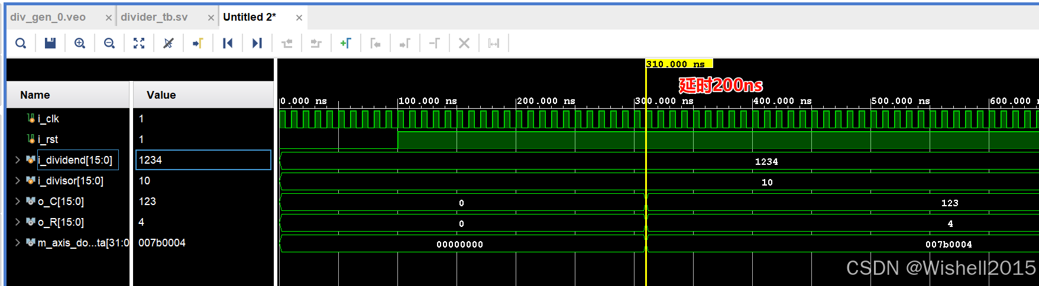
Task: Close the Untitled 2* tab
Action: (299, 18)
